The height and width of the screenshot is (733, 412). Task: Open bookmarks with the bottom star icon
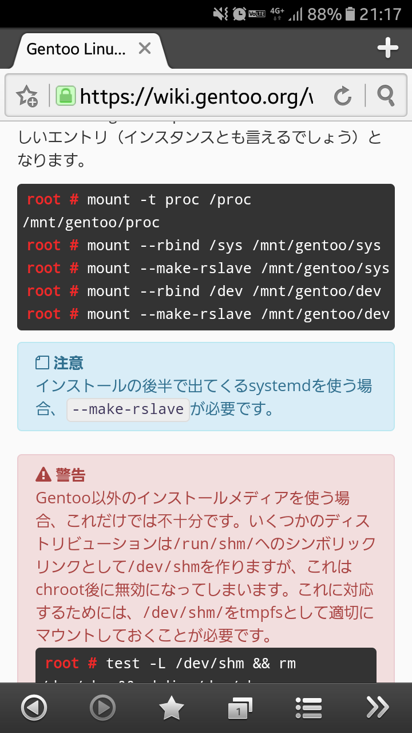[x=171, y=708]
